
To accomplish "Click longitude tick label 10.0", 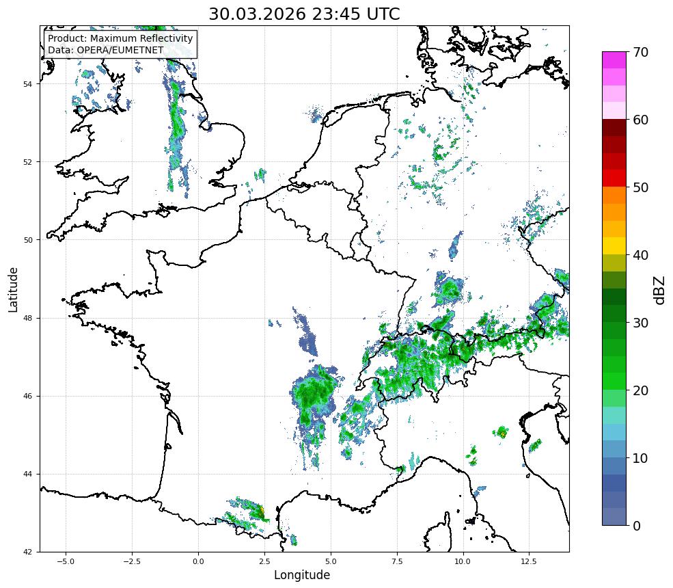I will tap(463, 561).
